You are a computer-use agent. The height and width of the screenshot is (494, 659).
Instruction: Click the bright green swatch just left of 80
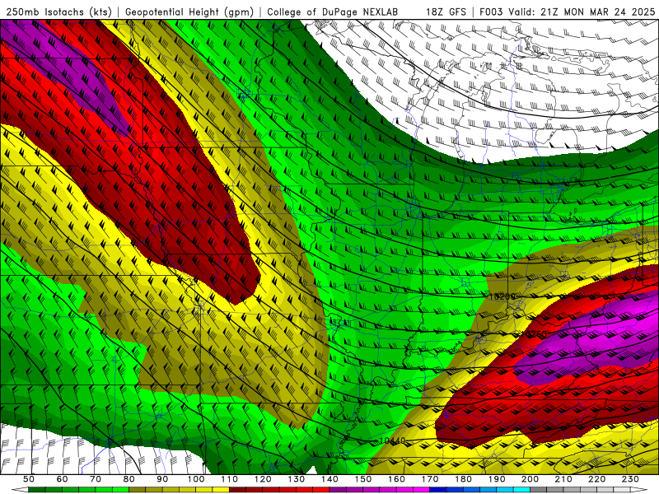120,490
